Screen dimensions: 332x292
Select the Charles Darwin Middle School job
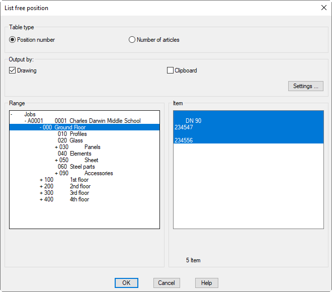click(105, 121)
